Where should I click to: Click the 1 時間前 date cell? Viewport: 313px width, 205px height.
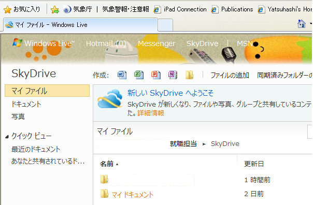pyautogui.click(x=258, y=180)
